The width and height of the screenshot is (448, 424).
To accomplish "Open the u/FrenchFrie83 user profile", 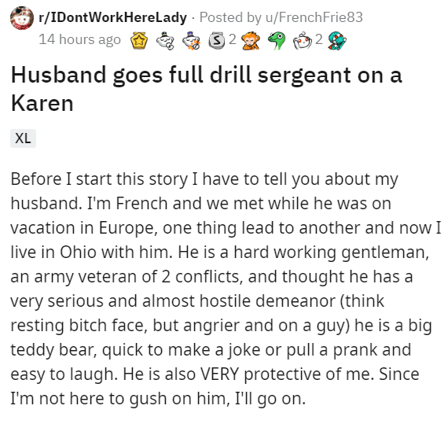I will click(x=314, y=17).
